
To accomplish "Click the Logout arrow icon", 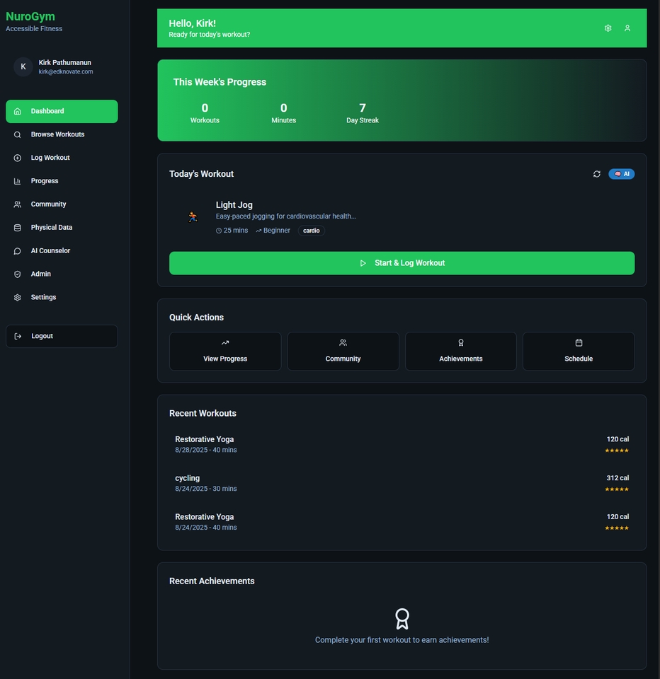I will 18,337.
